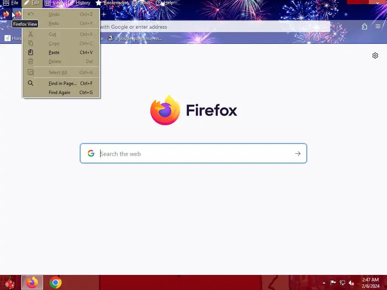The width and height of the screenshot is (387, 290).
Task: Open the hamburger application menu
Action: (378, 26)
